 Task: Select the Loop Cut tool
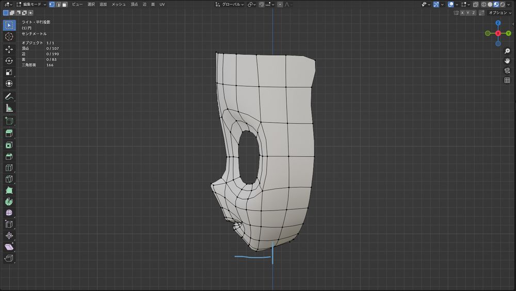[9, 168]
